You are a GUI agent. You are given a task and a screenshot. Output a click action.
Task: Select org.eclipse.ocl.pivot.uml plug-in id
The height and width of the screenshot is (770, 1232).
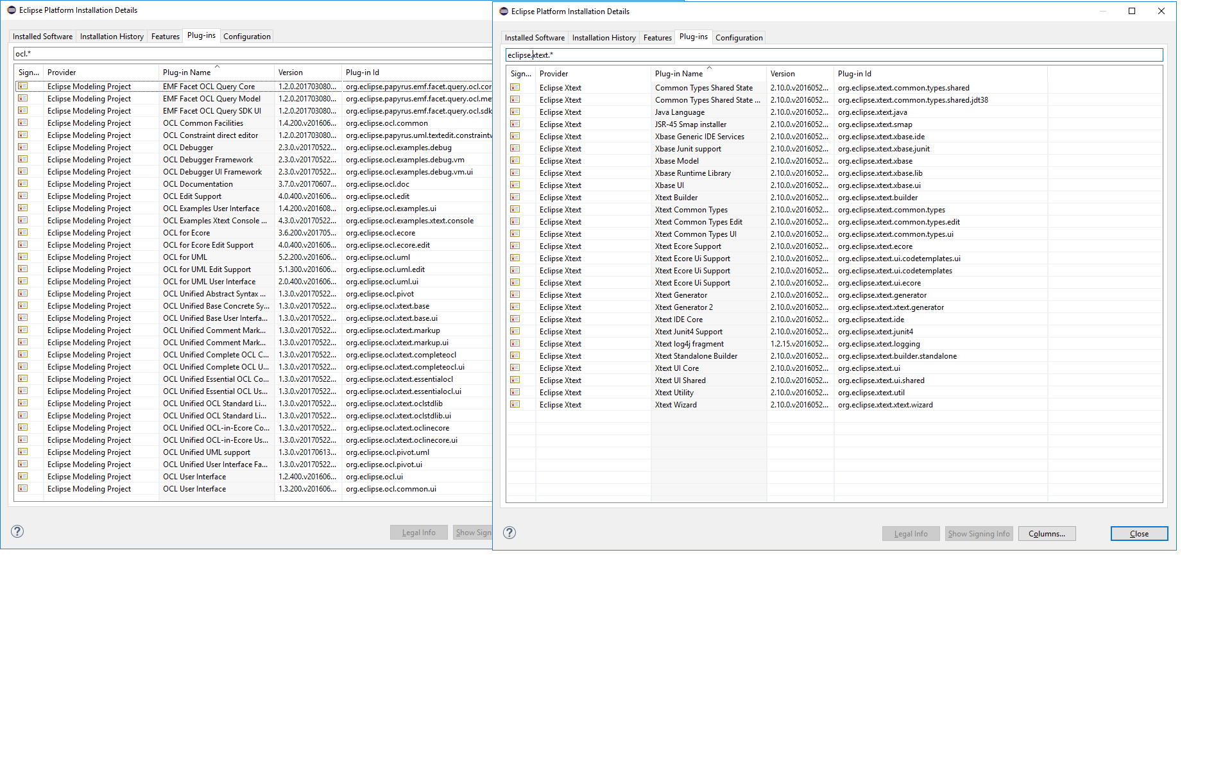point(388,452)
